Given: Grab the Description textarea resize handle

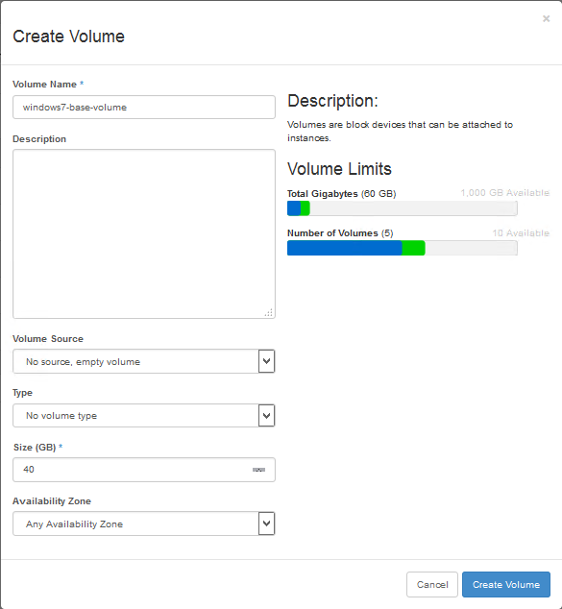Looking at the screenshot, I should (269, 312).
